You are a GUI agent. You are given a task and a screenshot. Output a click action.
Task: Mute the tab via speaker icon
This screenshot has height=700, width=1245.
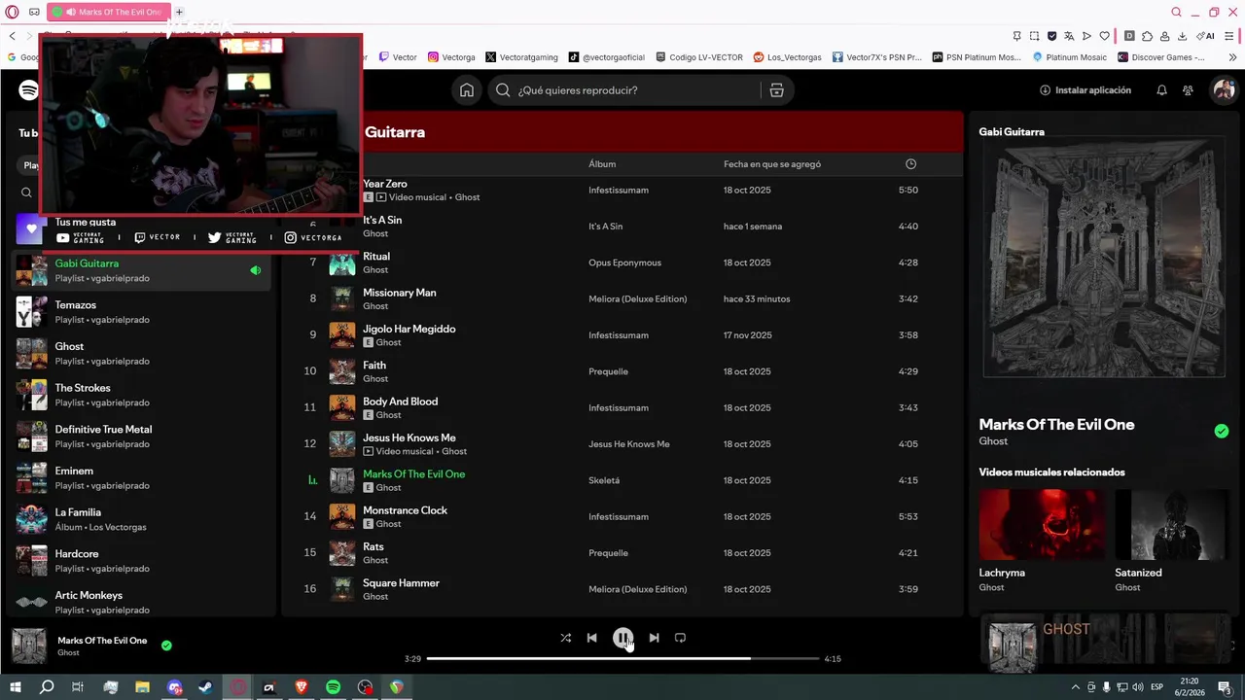[x=71, y=12]
